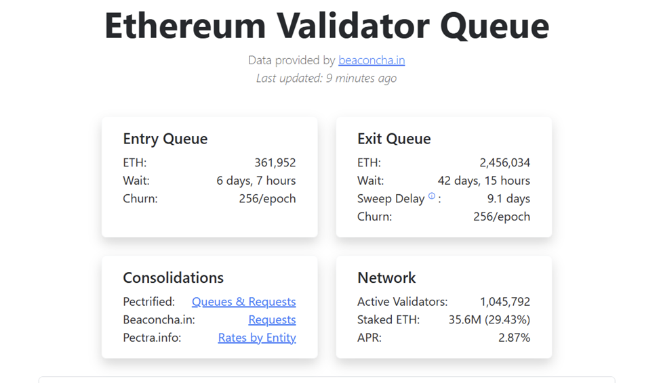This screenshot has width=661, height=383.
Task: Click the Exit Queue wait of 42 days
Action: tap(484, 181)
